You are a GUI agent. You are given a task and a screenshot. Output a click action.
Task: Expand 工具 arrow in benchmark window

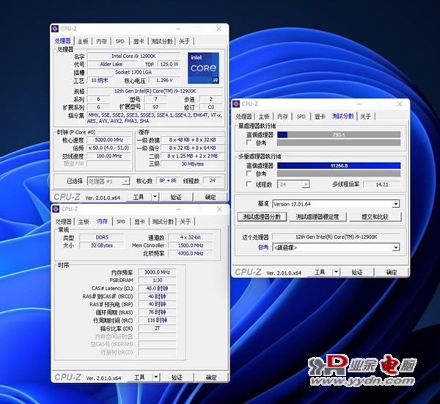336,272
